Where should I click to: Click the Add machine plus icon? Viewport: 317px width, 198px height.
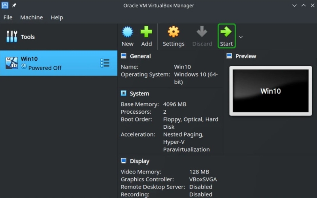[x=146, y=32]
